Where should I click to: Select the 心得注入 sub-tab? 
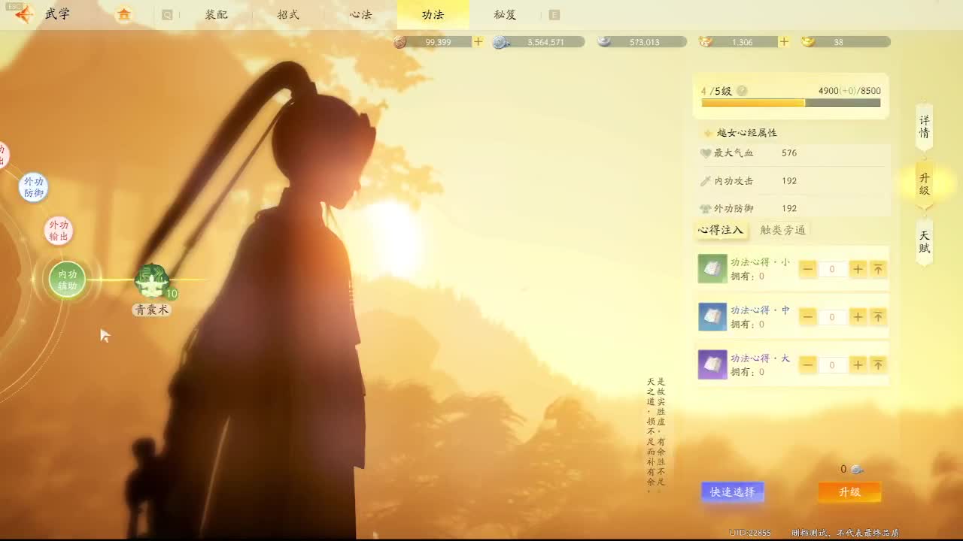point(721,230)
